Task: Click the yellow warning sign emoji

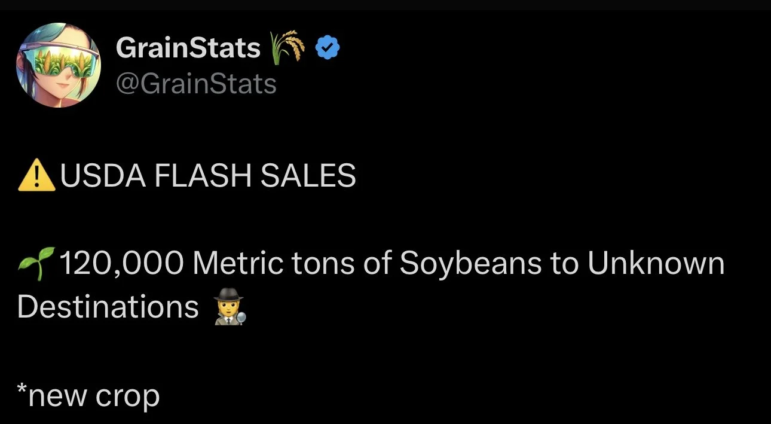Action: [37, 176]
